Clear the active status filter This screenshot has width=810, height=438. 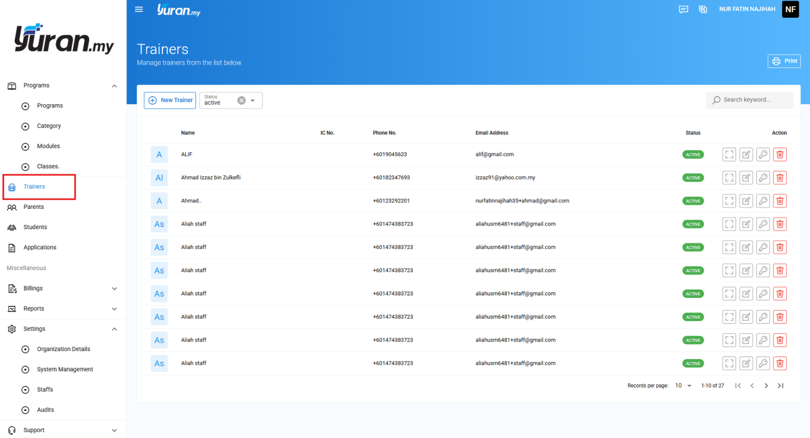241,101
